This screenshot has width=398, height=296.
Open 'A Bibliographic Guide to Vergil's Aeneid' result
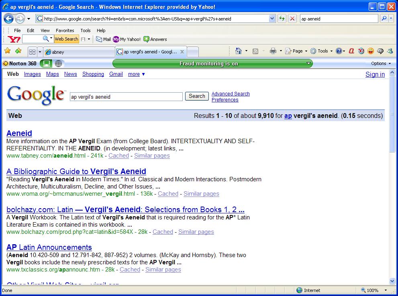pyautogui.click(x=76, y=172)
